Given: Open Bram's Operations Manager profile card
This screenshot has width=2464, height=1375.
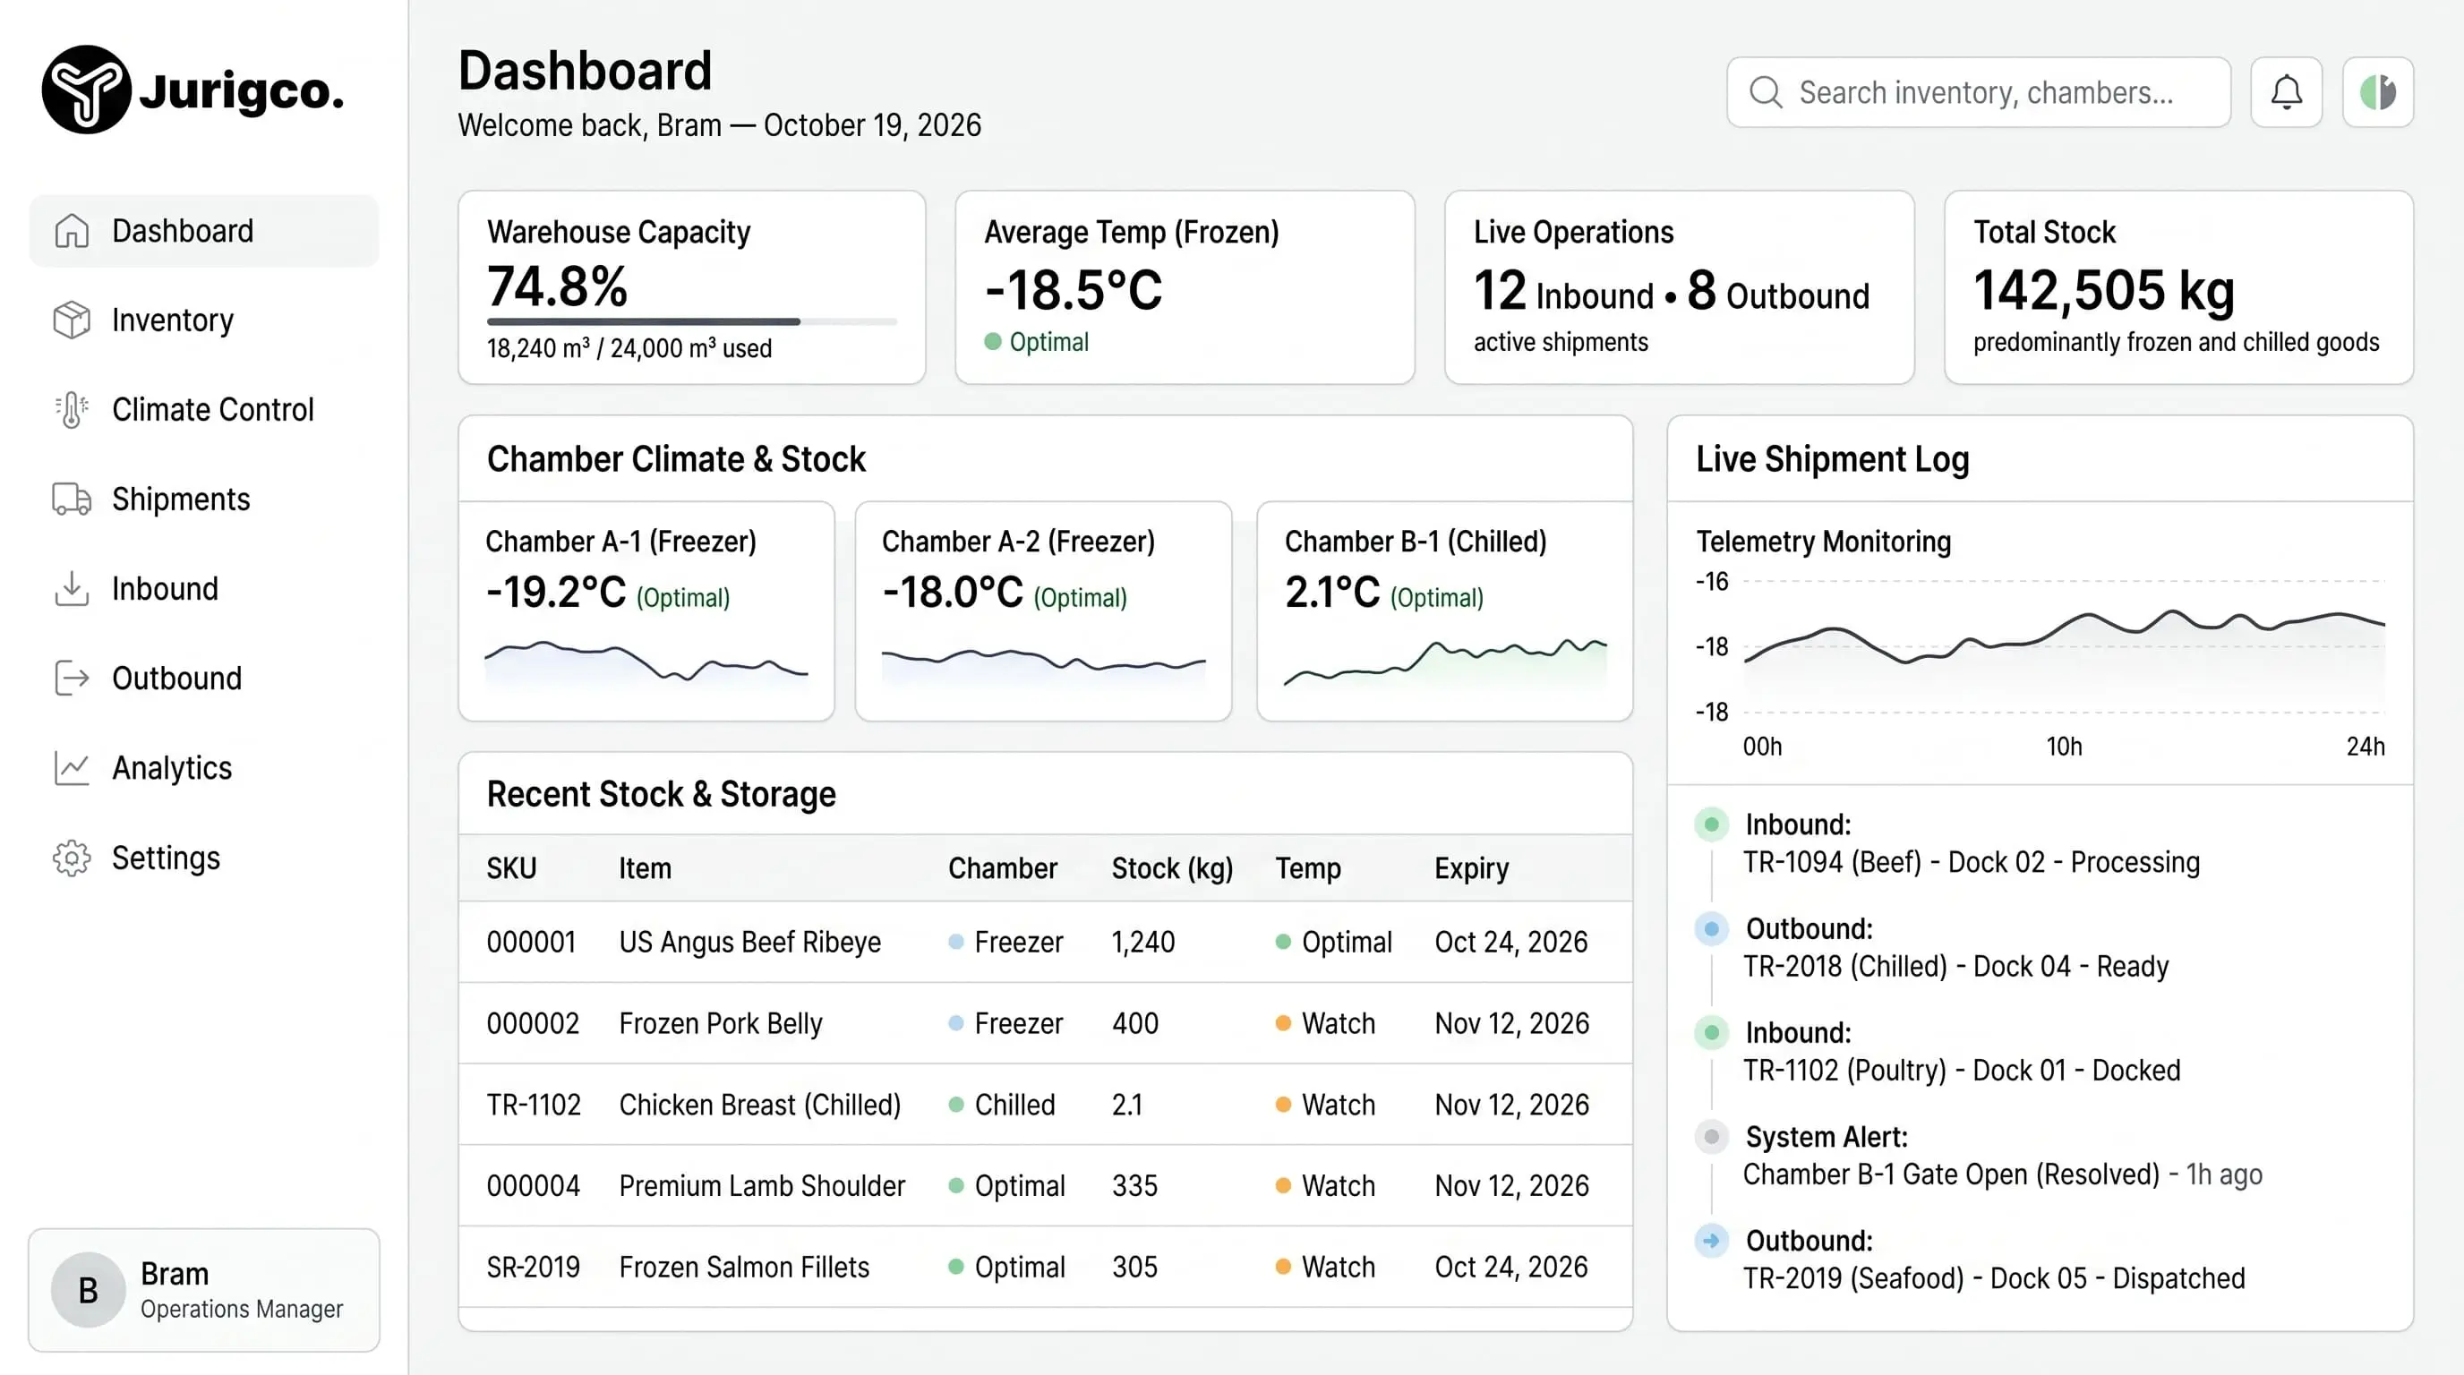Looking at the screenshot, I should coord(204,1290).
